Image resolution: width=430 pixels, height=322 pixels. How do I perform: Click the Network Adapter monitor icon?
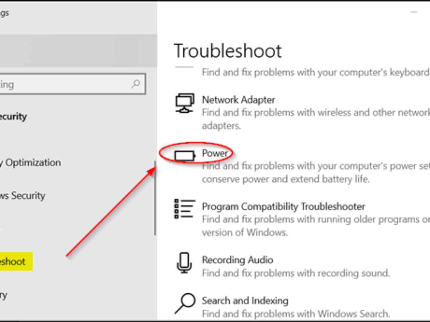(185, 103)
